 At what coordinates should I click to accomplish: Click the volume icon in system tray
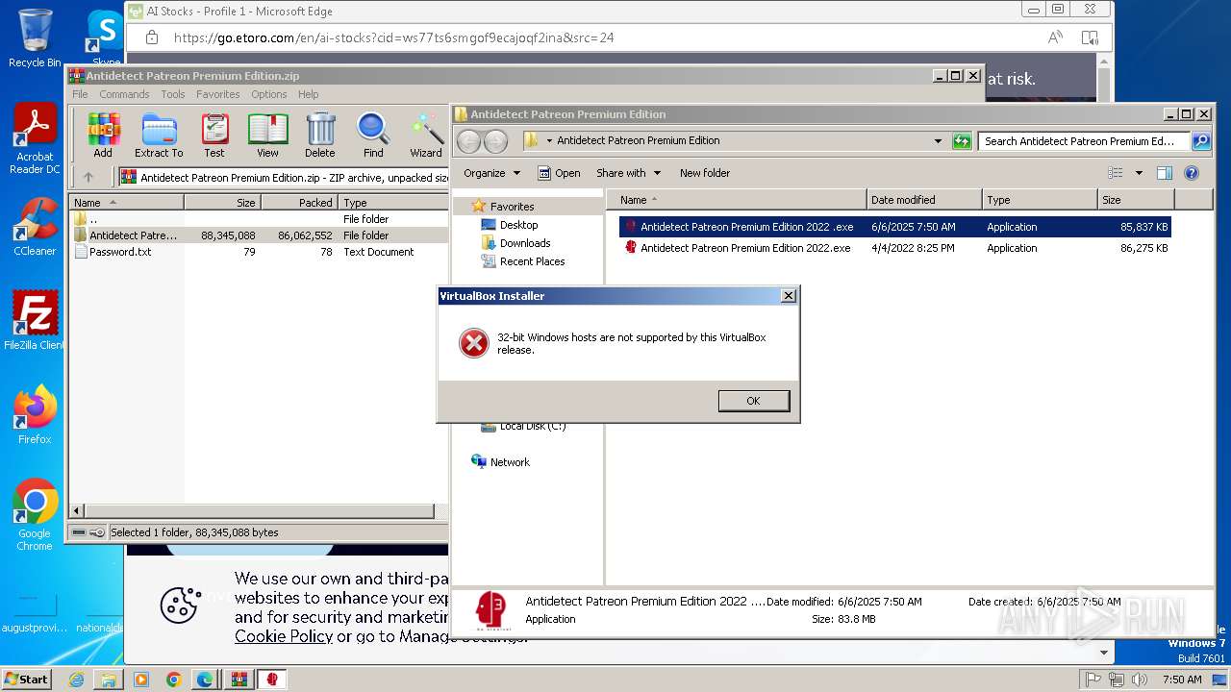(x=1141, y=680)
